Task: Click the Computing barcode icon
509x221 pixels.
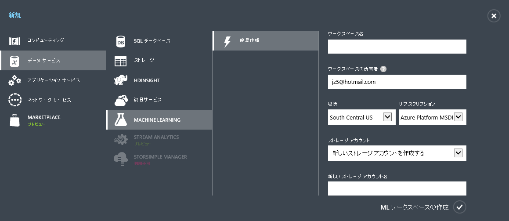Action: pos(14,41)
